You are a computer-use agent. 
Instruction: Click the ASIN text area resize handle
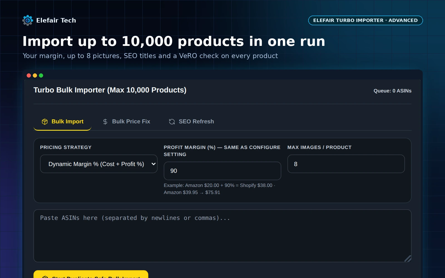coord(408,259)
